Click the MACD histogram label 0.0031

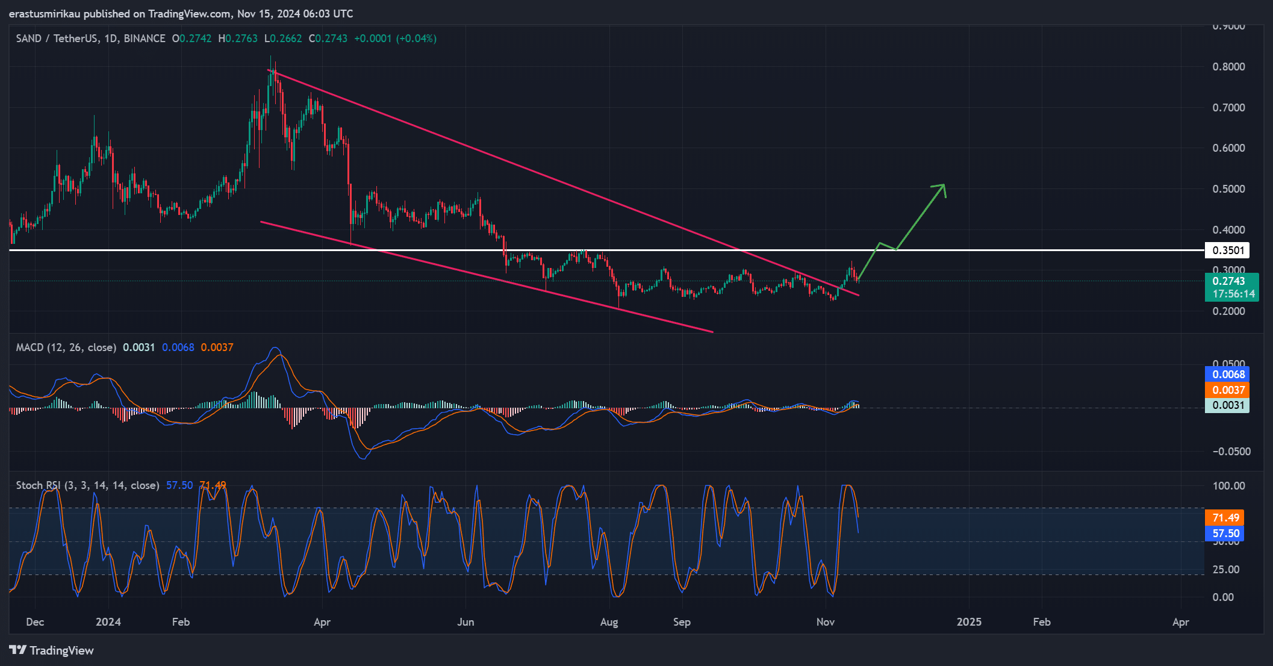(x=1227, y=405)
